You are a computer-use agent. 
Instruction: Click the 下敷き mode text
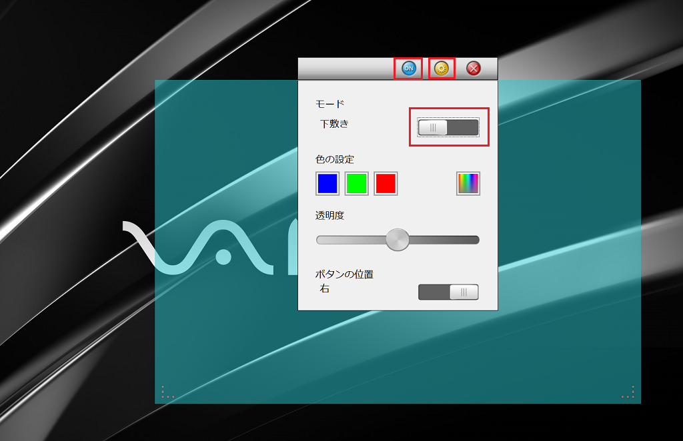pos(335,124)
